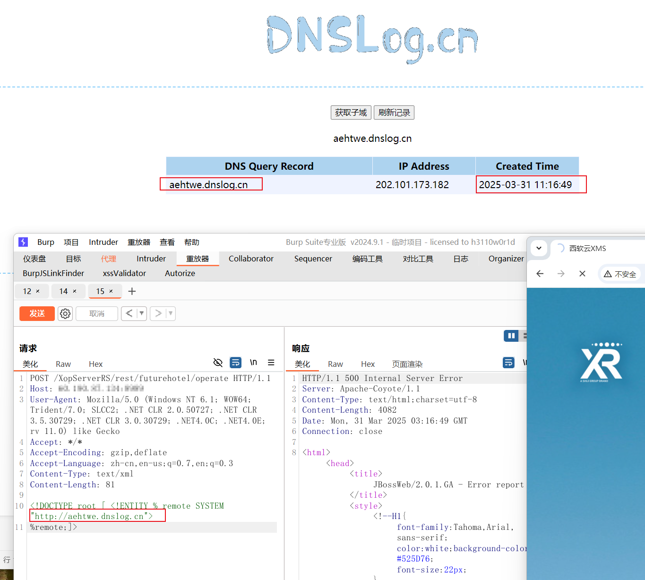Toggle request line wrap icon
The image size is (645, 580).
(x=235, y=363)
